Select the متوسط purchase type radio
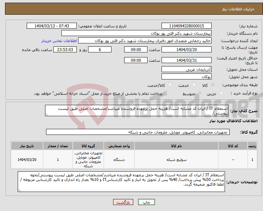The width and height of the screenshot is (263, 211). 200,93
